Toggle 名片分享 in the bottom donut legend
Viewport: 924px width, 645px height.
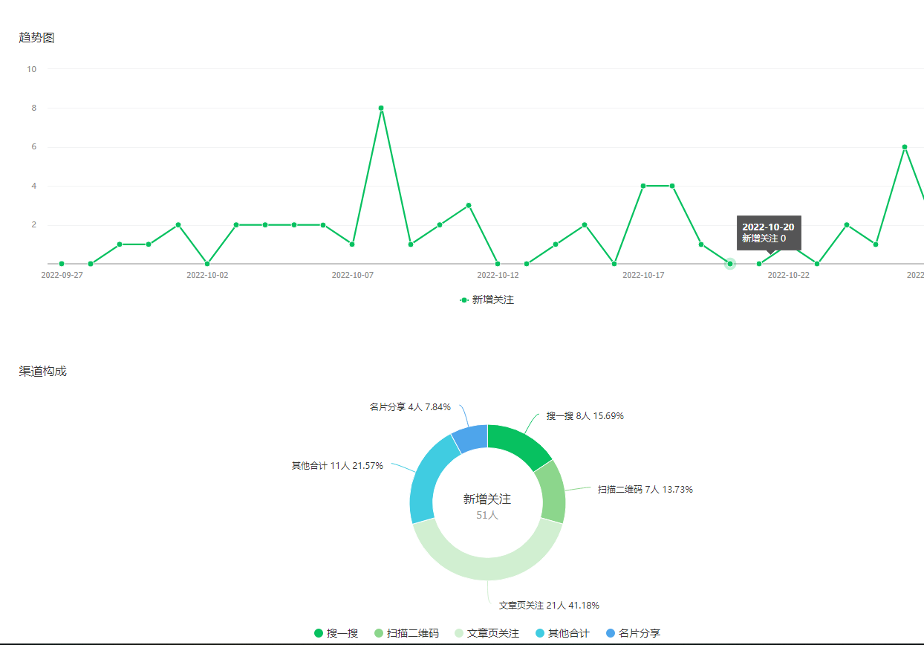coord(633,633)
